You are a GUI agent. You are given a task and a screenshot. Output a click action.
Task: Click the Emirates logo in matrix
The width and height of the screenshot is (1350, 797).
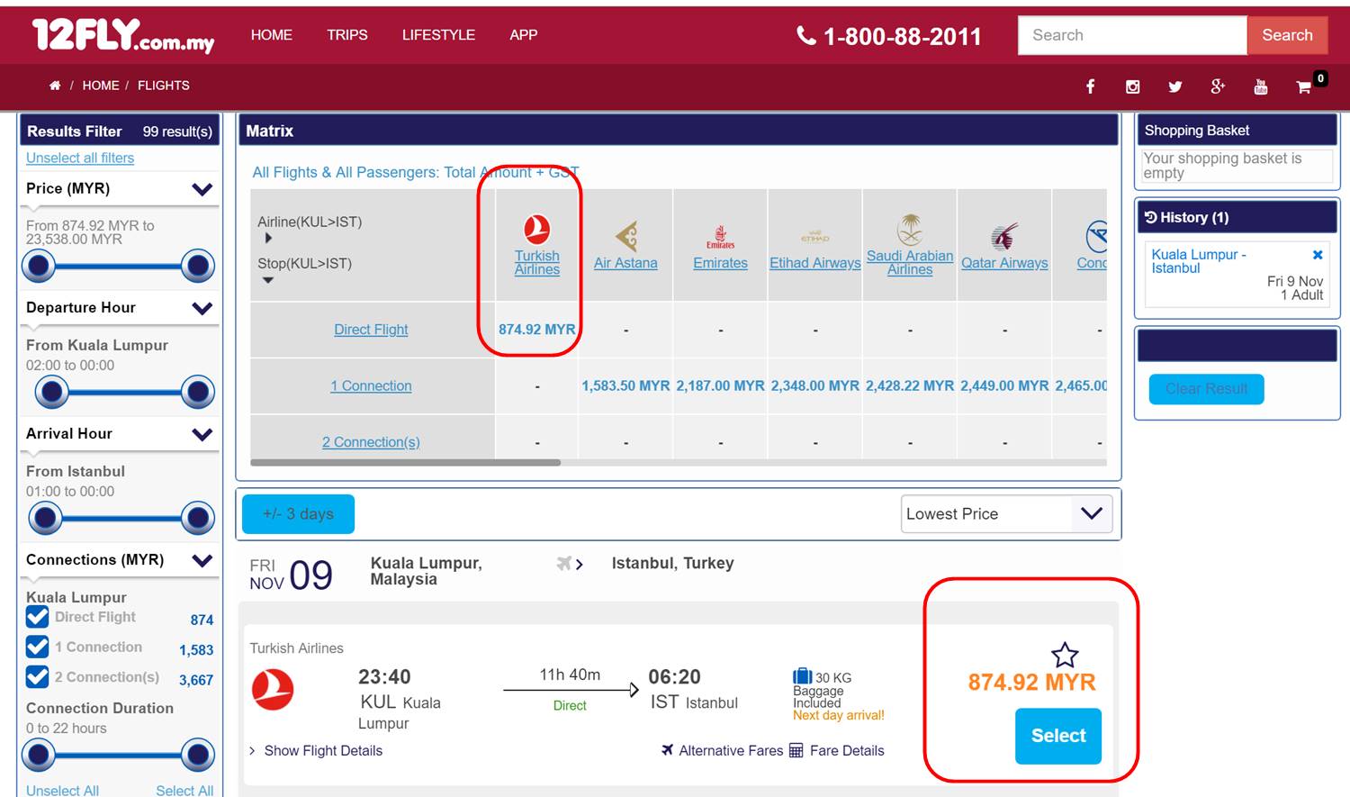[x=720, y=238]
